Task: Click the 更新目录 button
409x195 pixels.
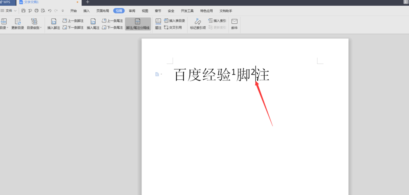Action: [18, 24]
